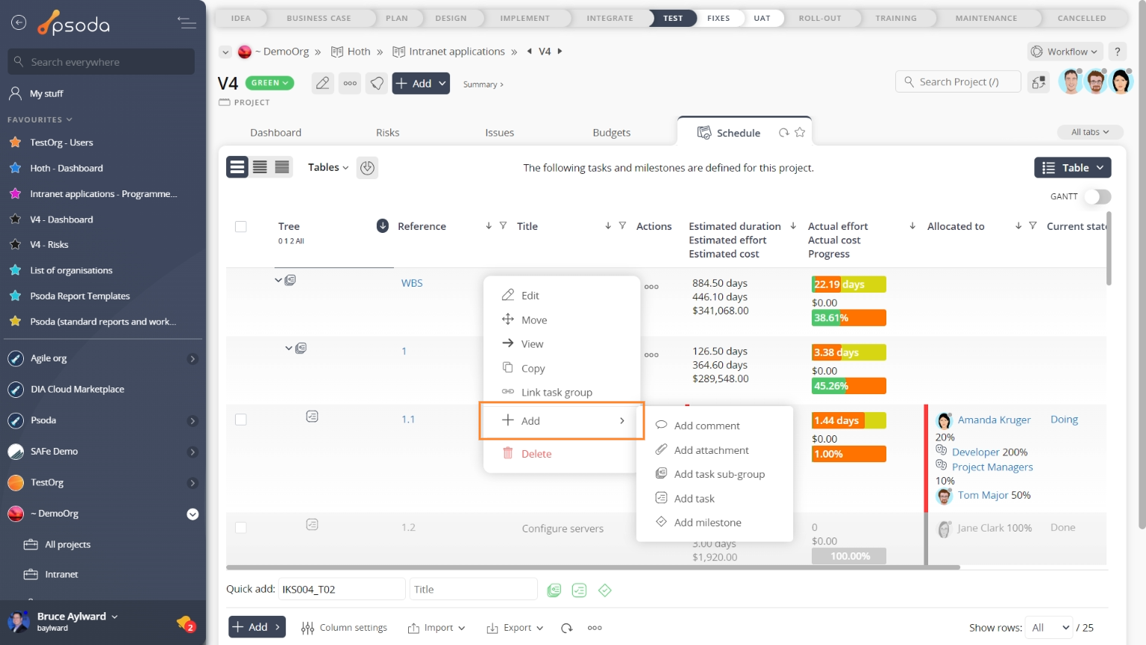This screenshot has width=1146, height=645.
Task: Check the select-all checkbox in table header
Action: [x=241, y=227]
